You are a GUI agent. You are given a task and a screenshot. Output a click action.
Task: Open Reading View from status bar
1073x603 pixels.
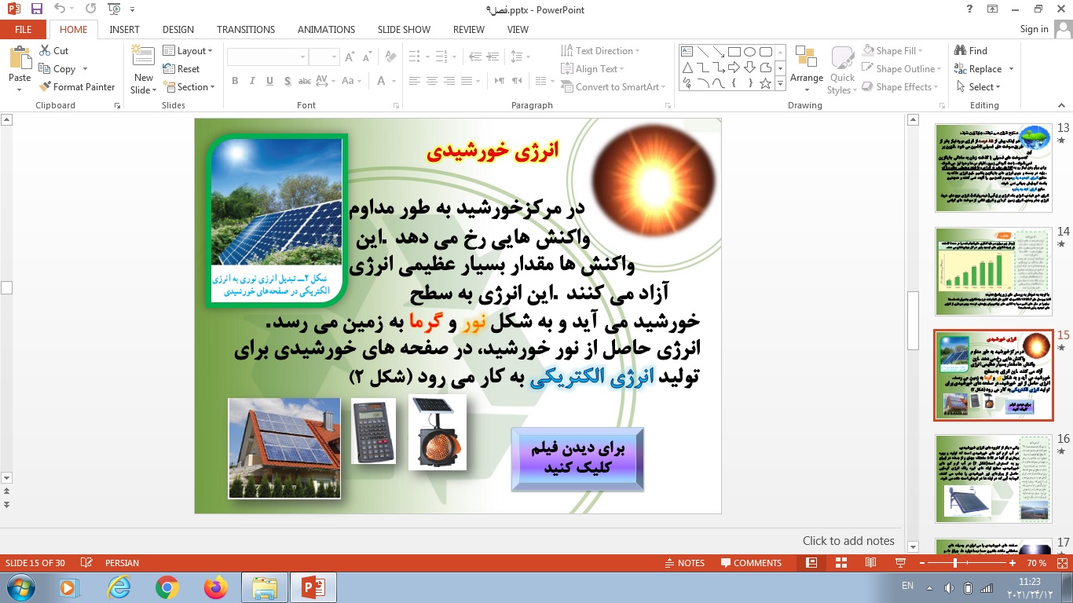[x=870, y=563]
